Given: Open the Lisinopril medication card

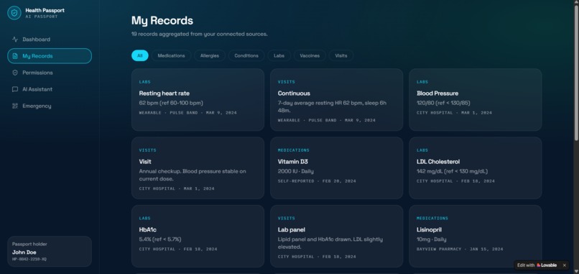Looking at the screenshot, I should click(476, 236).
